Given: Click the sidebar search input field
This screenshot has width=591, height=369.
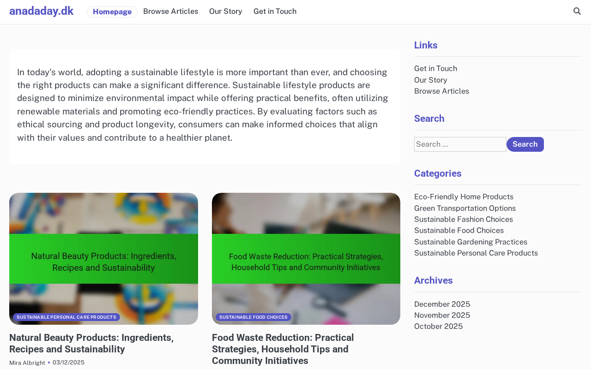Looking at the screenshot, I should click(460, 144).
